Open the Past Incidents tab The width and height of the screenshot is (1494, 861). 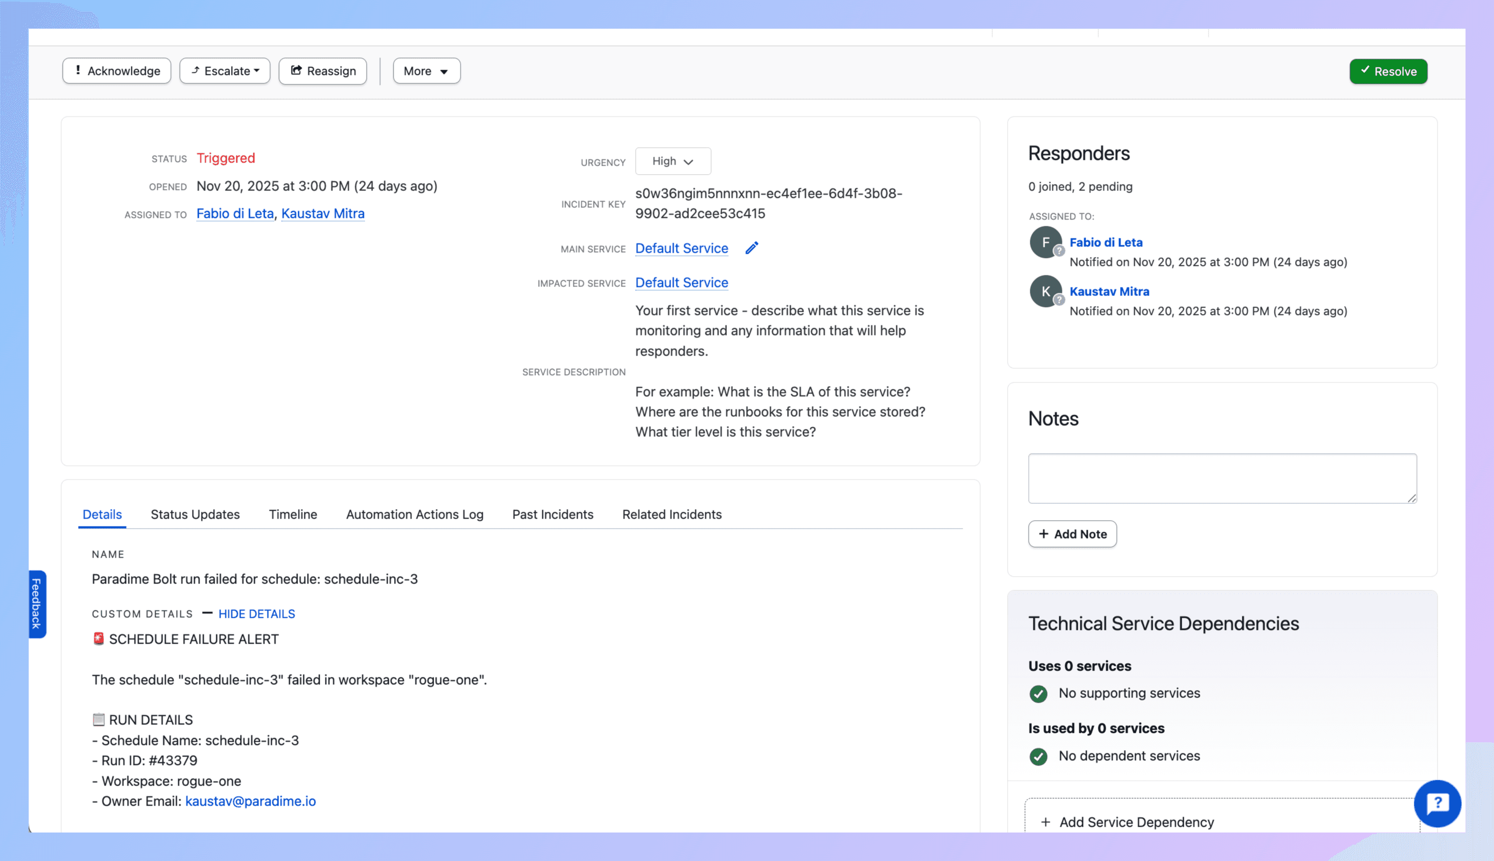click(x=552, y=514)
